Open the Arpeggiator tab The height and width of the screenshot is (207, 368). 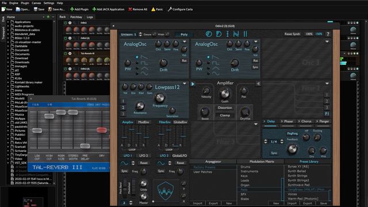click(x=213, y=162)
